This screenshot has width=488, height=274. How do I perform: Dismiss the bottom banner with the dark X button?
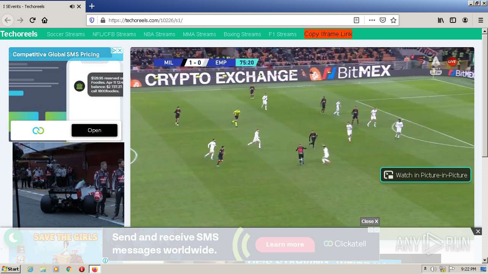[478, 231]
